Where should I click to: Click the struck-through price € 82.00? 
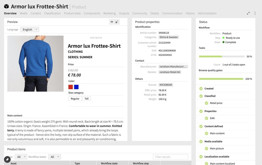tap(73, 70)
